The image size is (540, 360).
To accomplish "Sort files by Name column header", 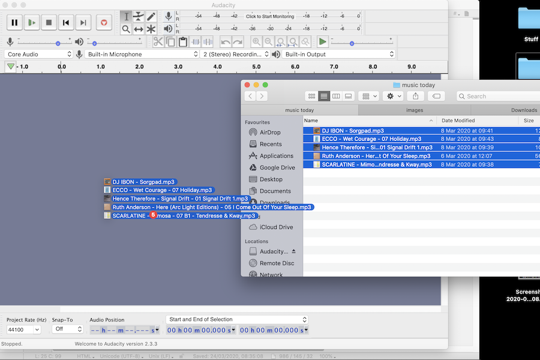I will click(370, 121).
